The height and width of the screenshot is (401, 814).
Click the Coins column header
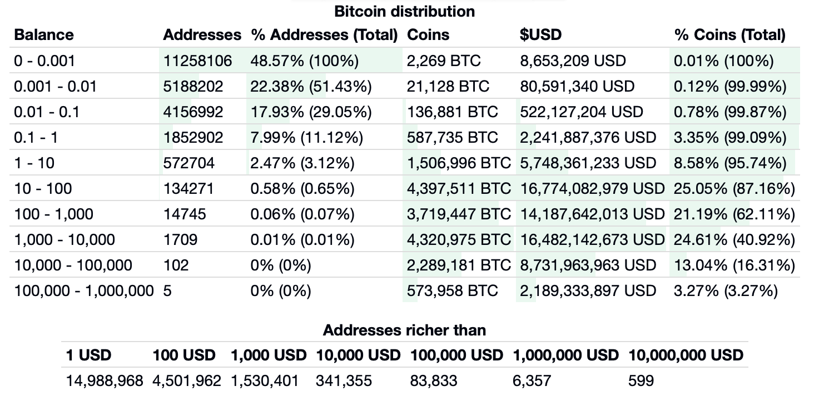[x=428, y=35]
